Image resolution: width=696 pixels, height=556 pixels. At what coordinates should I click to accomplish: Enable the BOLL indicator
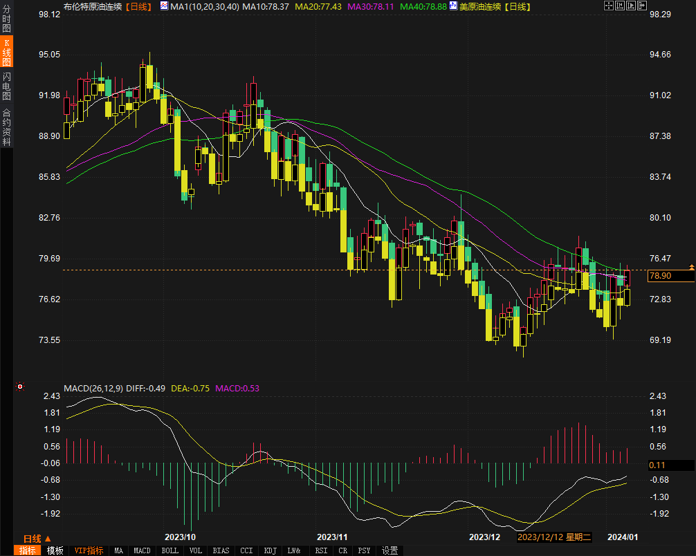tap(170, 550)
